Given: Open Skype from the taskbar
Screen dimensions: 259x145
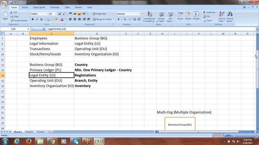Looking at the screenshot, I should pyautogui.click(x=76, y=141).
